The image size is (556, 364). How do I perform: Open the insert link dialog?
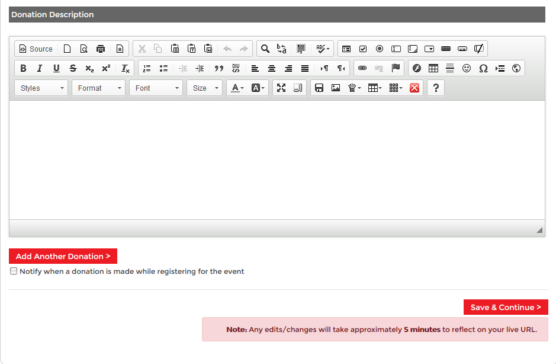362,68
